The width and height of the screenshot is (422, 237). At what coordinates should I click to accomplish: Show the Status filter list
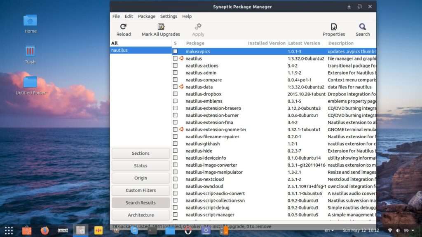coord(141,165)
